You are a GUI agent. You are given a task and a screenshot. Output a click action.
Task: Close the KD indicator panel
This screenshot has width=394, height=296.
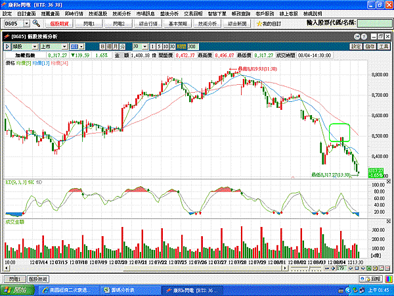coord(389,182)
